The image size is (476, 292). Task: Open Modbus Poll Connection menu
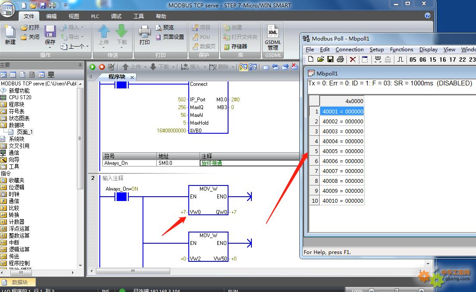349,50
